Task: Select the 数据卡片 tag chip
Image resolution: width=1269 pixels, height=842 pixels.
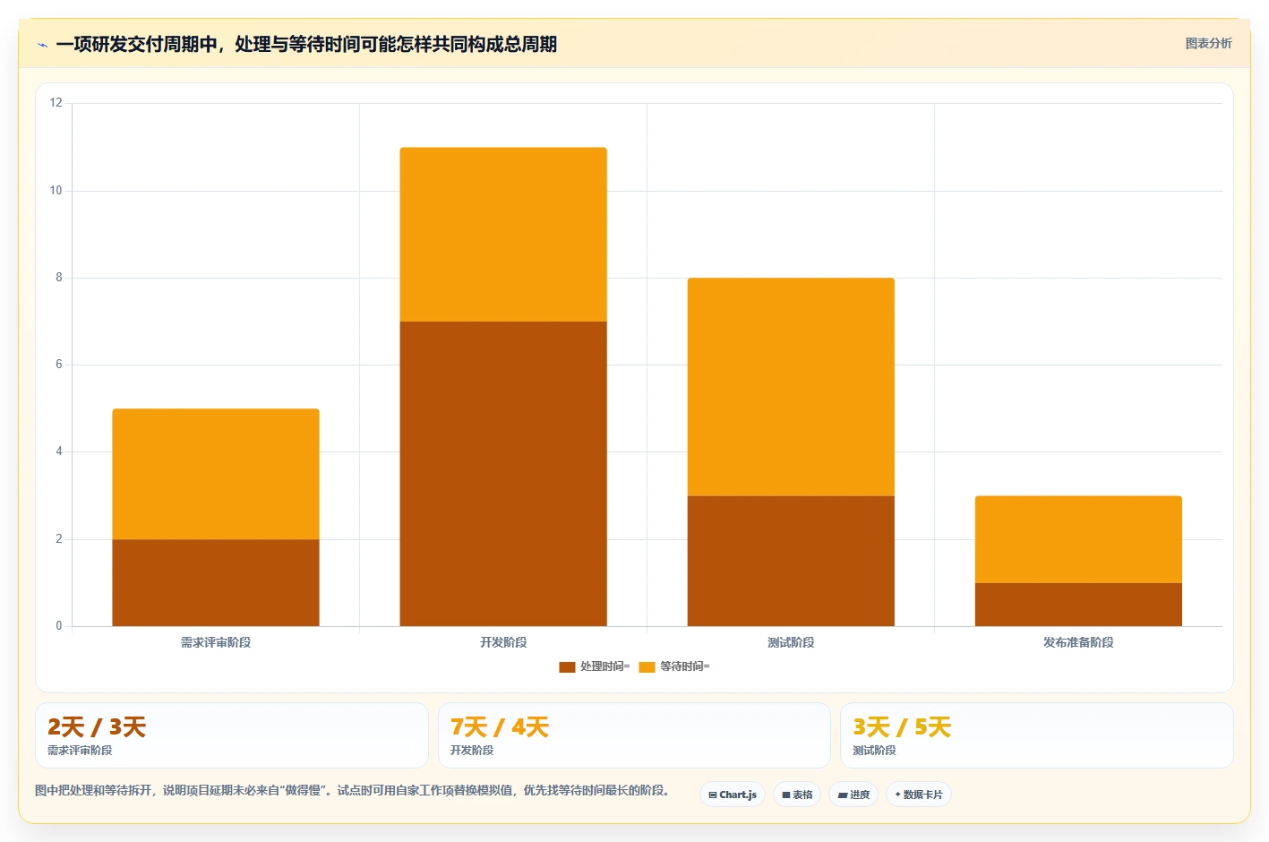Action: [919, 795]
